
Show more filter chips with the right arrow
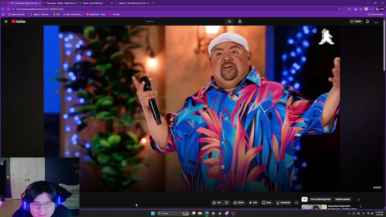(359, 200)
